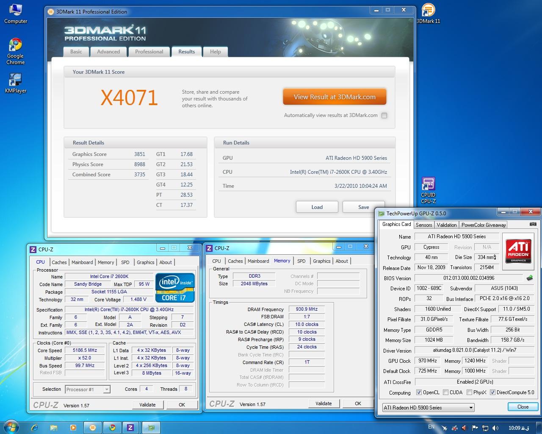This screenshot has width=542, height=434.
Task: Toggle the OpenCL checkbox in GPU-Z
Action: (419, 392)
